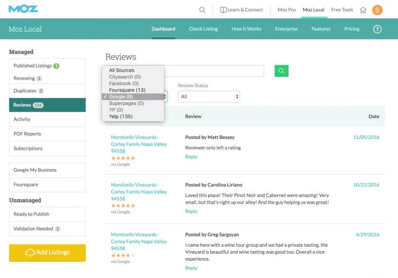Open the Review Status All dropdown
Viewport: 398px width, 278px height.
click(x=209, y=96)
